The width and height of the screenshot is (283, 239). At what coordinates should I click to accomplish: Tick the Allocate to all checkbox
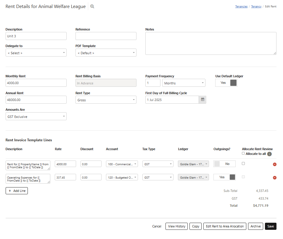pyautogui.click(x=243, y=153)
